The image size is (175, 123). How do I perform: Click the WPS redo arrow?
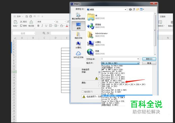pyautogui.click(x=38, y=16)
